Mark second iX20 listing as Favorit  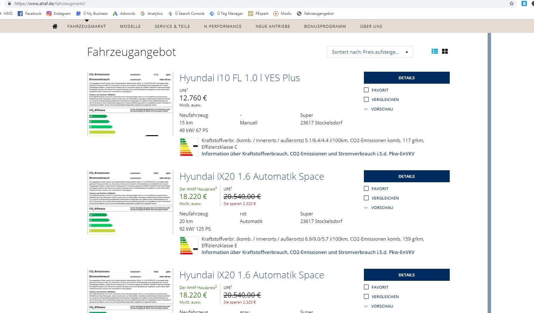point(366,287)
